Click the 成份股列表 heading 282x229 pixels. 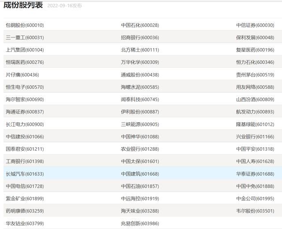[x=23, y=5]
